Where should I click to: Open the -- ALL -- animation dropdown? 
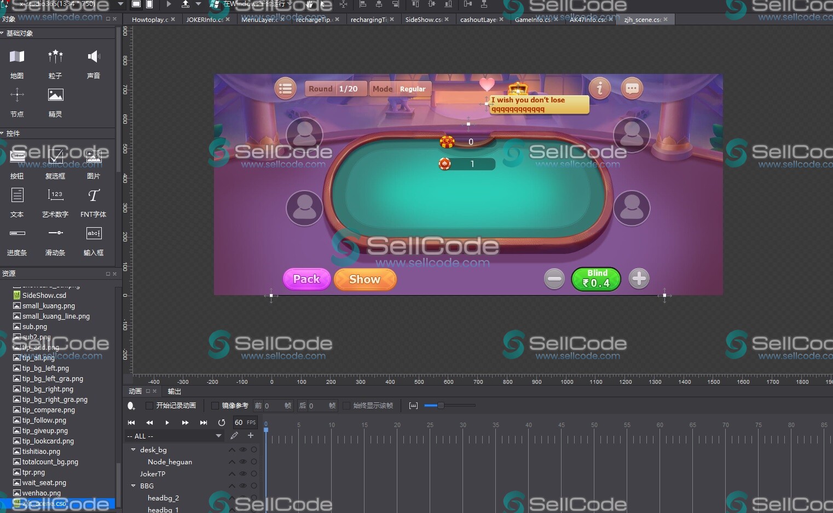(174, 436)
